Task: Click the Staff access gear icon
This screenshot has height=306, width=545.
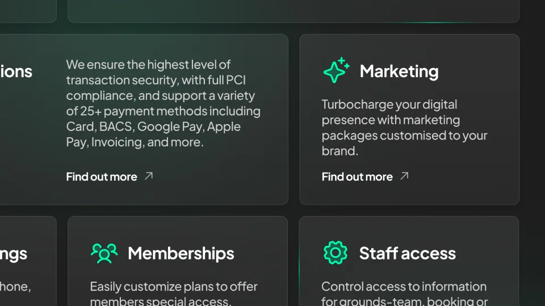Action: coord(335,253)
